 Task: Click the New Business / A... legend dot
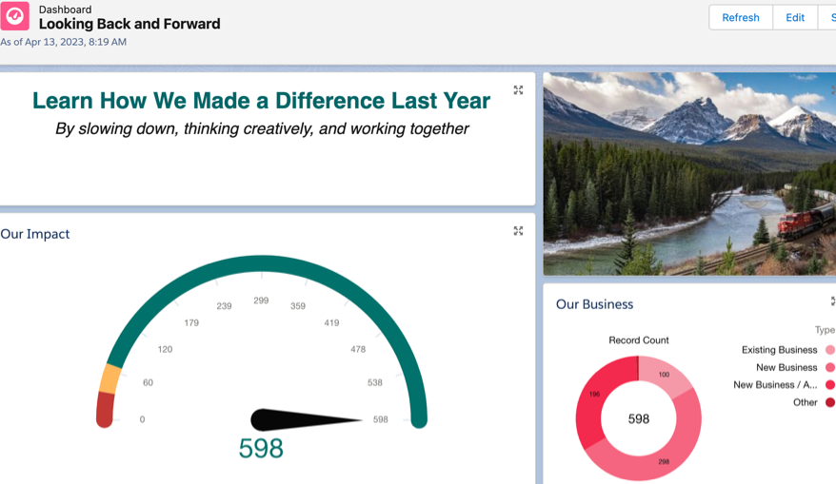(830, 385)
